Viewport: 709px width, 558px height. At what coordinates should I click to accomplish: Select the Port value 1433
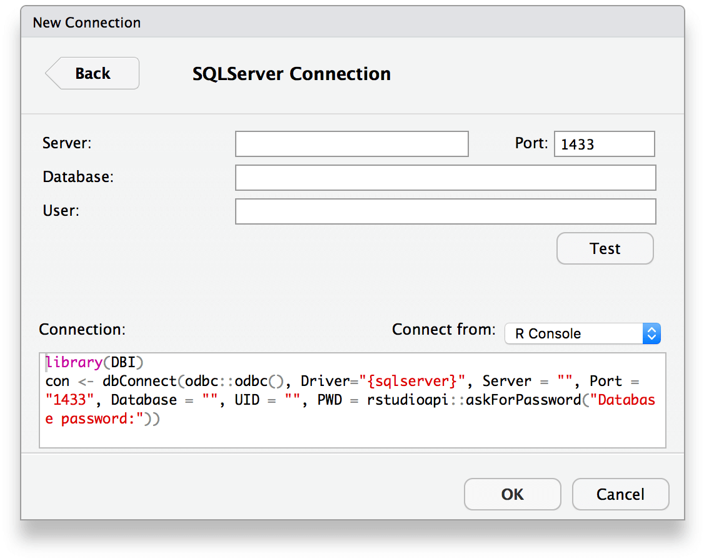tap(604, 144)
